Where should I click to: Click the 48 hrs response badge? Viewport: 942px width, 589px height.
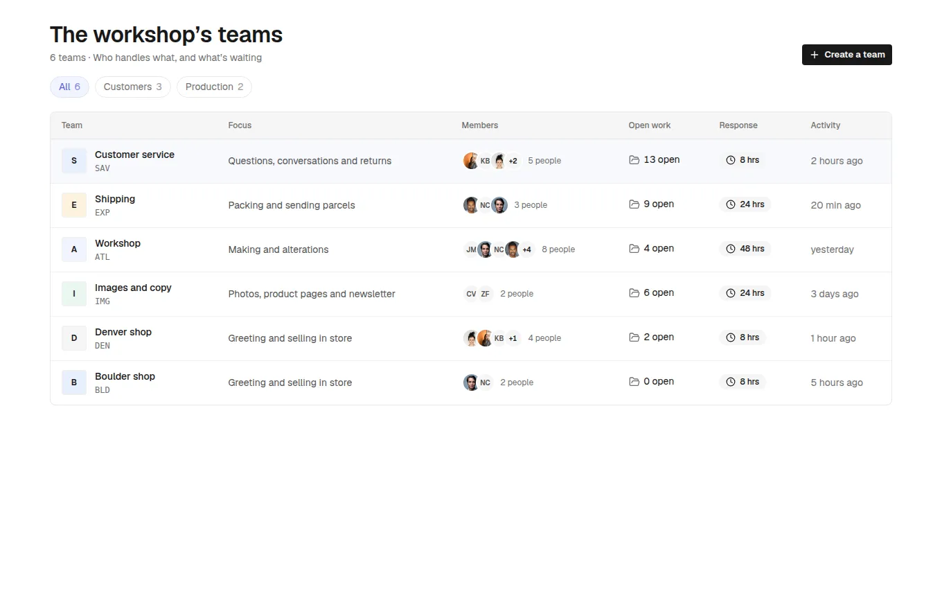click(745, 249)
